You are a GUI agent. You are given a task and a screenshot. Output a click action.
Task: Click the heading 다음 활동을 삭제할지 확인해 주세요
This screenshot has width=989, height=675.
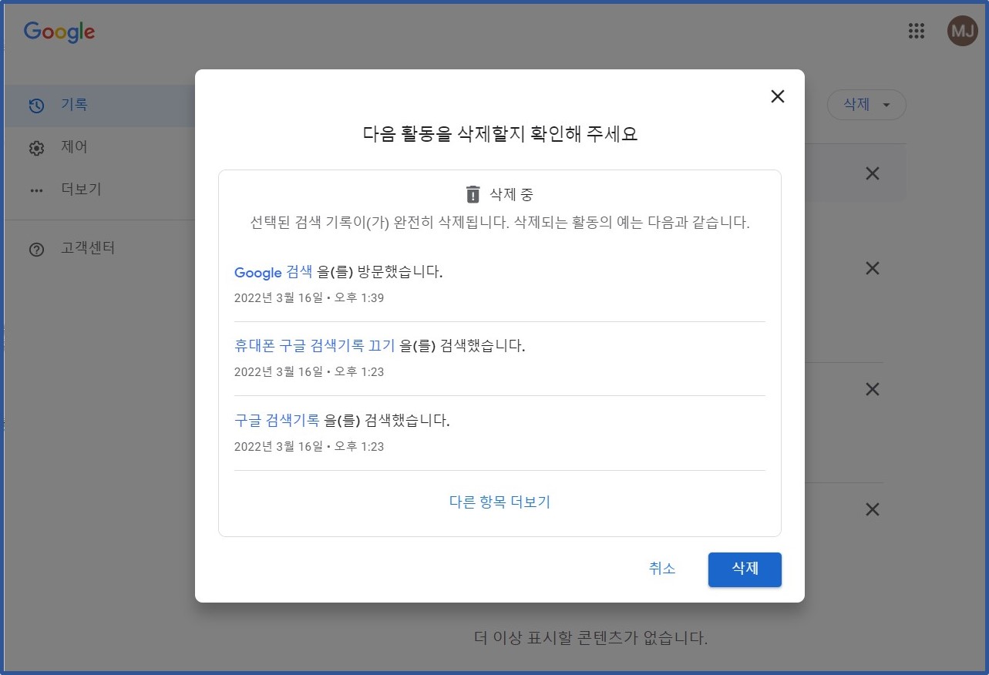(500, 134)
